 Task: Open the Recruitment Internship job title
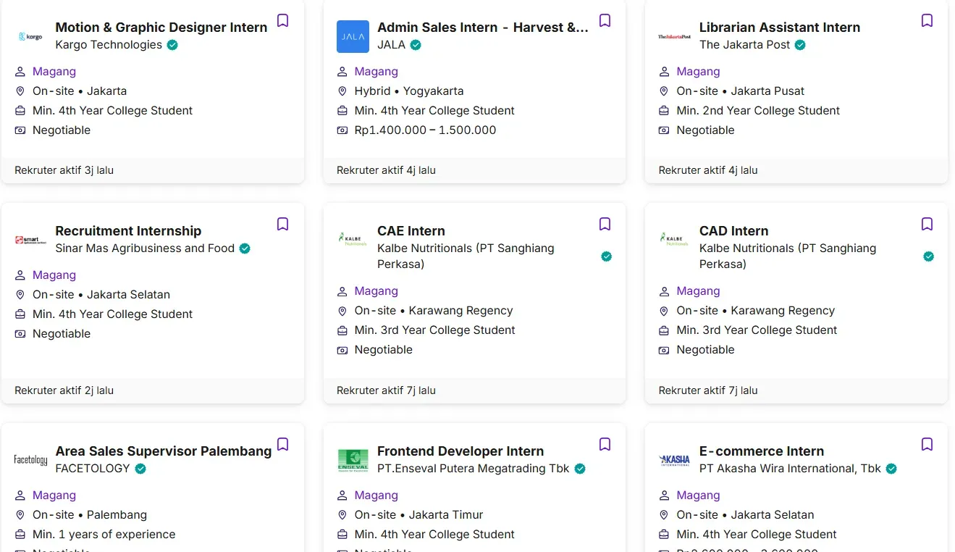128,231
